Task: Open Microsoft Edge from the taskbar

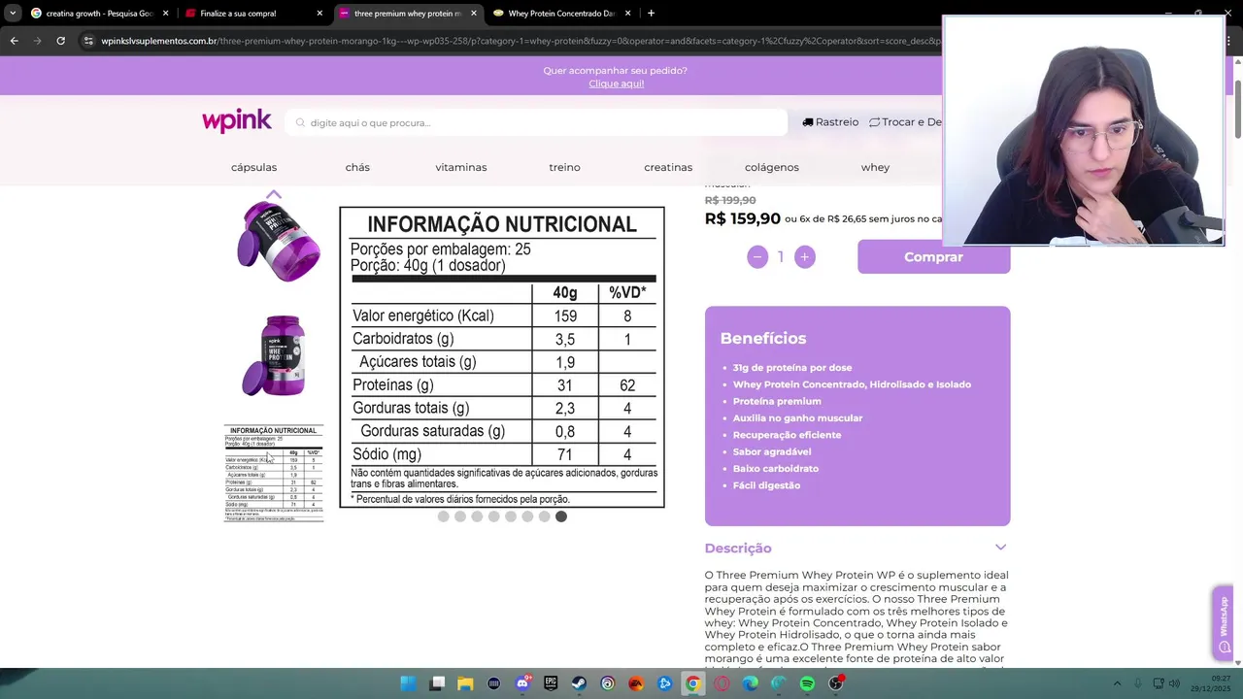Action: pyautogui.click(x=750, y=683)
